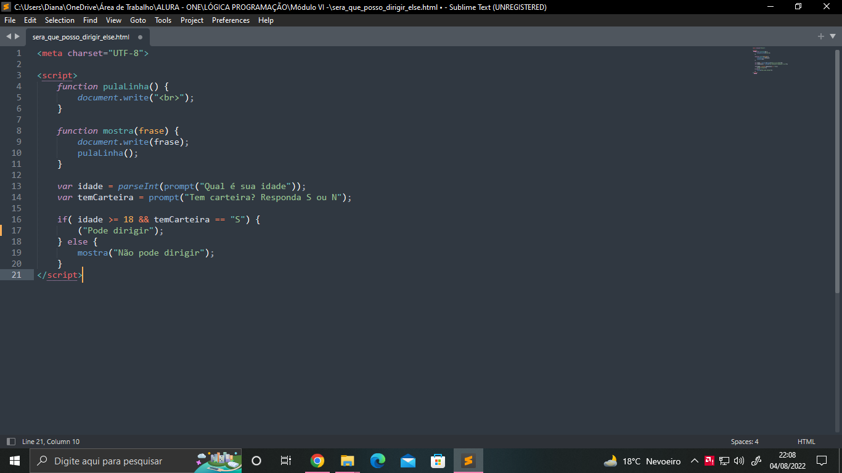This screenshot has height=473, width=842.
Task: Open the clock and date 22:08
Action: [x=787, y=461]
